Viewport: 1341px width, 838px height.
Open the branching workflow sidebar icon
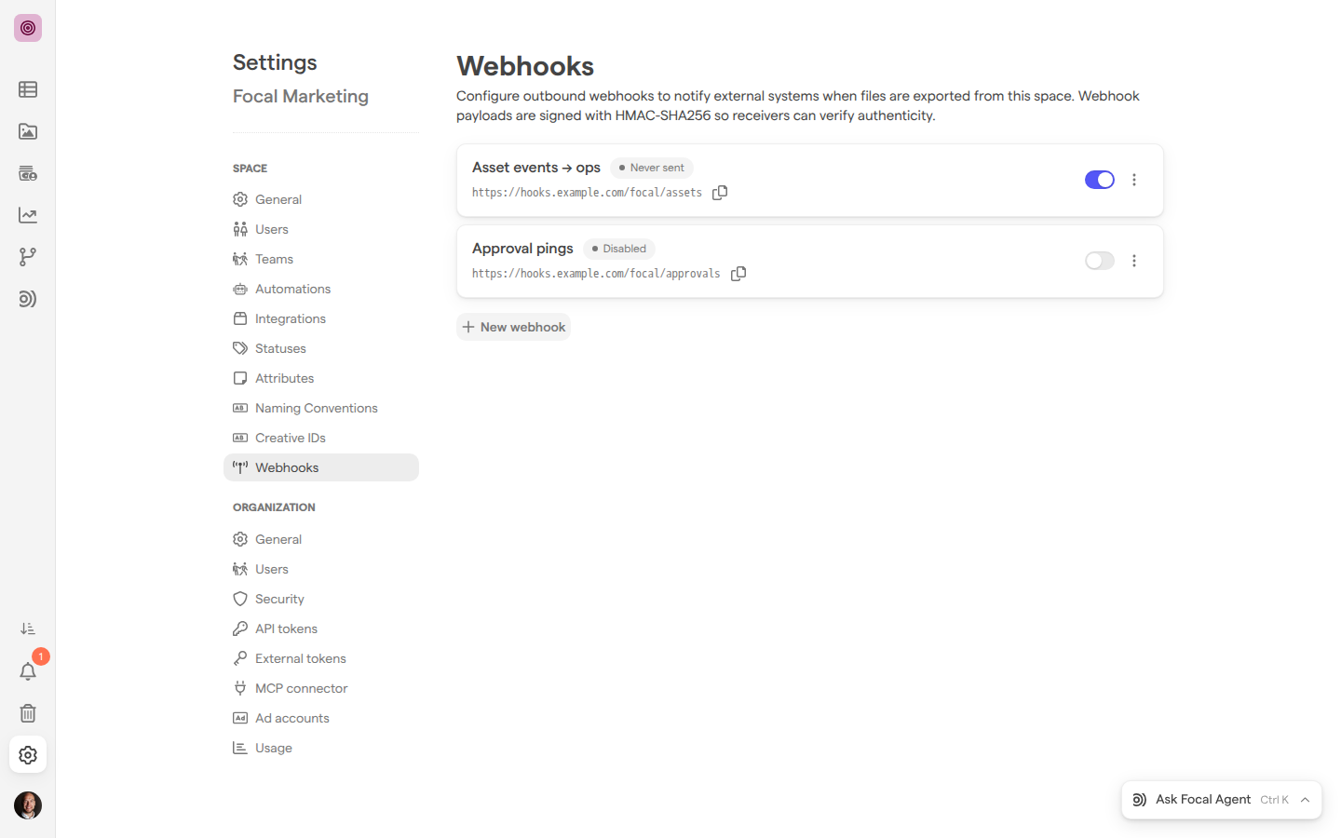click(28, 257)
